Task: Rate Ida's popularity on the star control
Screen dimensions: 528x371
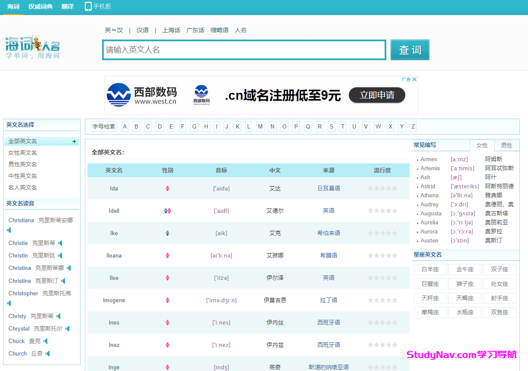Action: pos(382,188)
